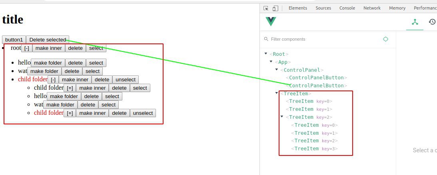Unselect the expanded red child folder

pos(126,80)
